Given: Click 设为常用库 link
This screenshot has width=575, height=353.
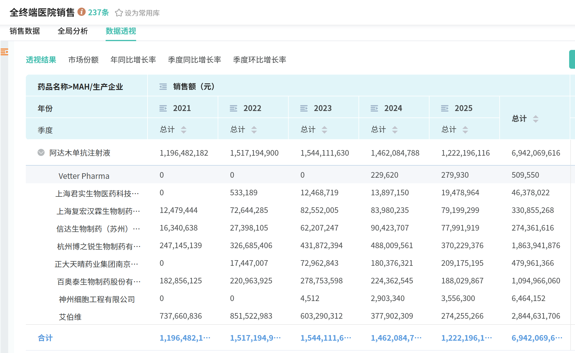Looking at the screenshot, I should click(x=142, y=13).
